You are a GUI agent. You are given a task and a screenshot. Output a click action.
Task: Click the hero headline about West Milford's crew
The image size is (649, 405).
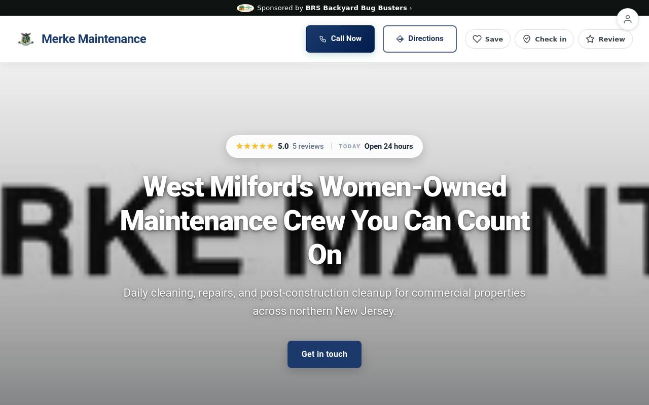(x=324, y=221)
